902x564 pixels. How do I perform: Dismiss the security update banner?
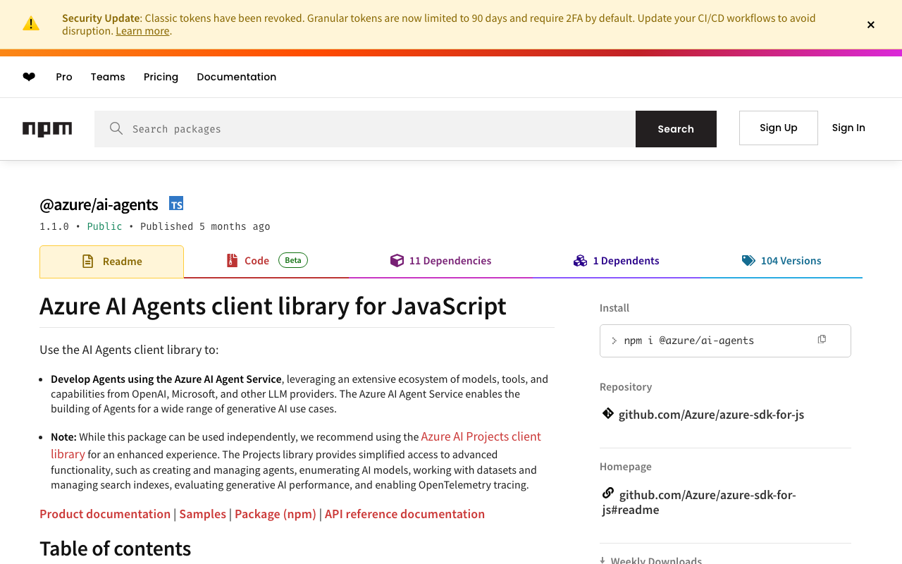tap(871, 25)
